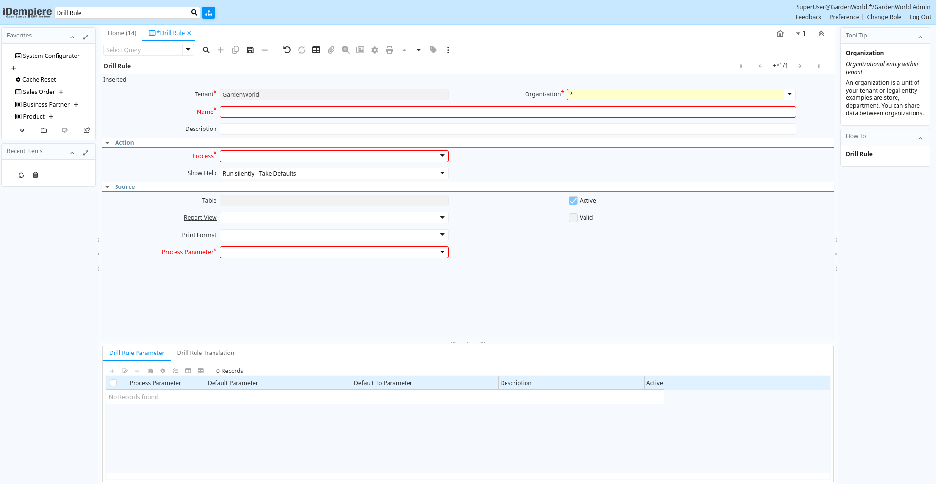Switch to Drill Rule Translation tab
Screen dimensions: 936x484
(205, 353)
